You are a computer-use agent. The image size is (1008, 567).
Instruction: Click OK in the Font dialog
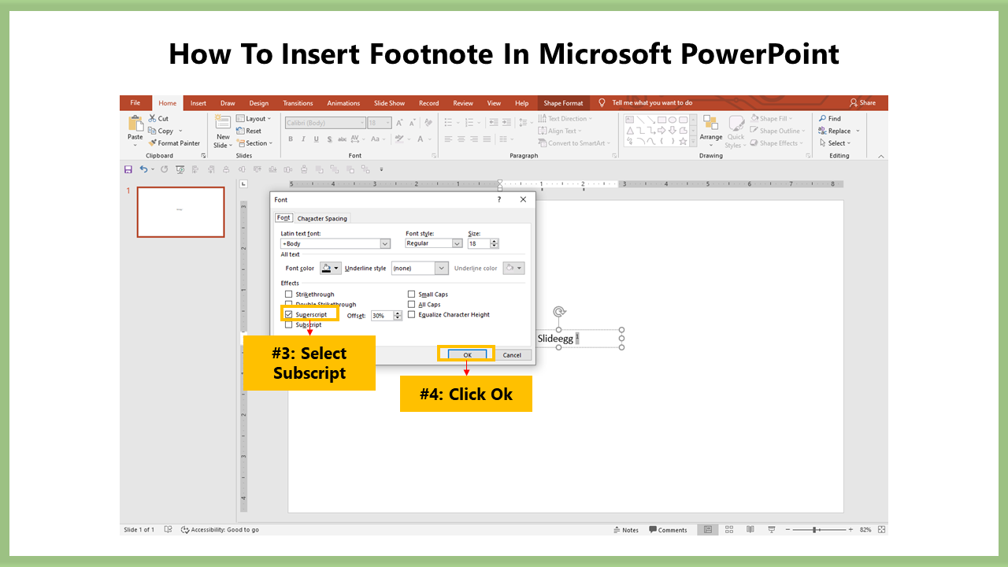(467, 354)
